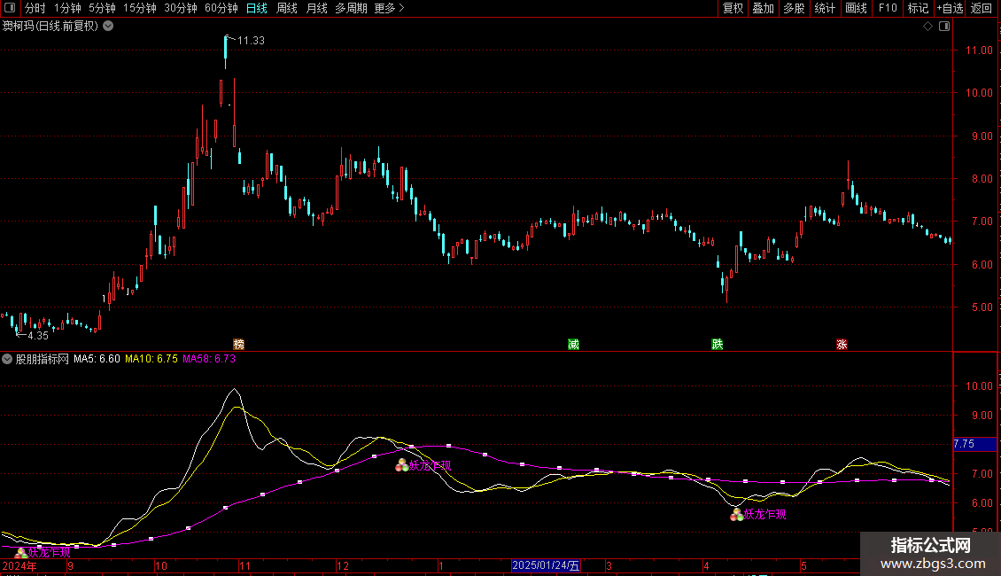Select the 30分钟 period tab

pos(180,8)
